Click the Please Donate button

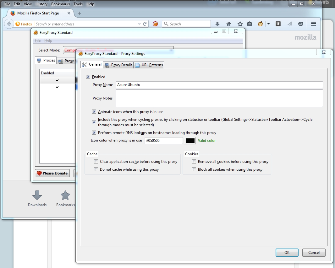coord(52,173)
